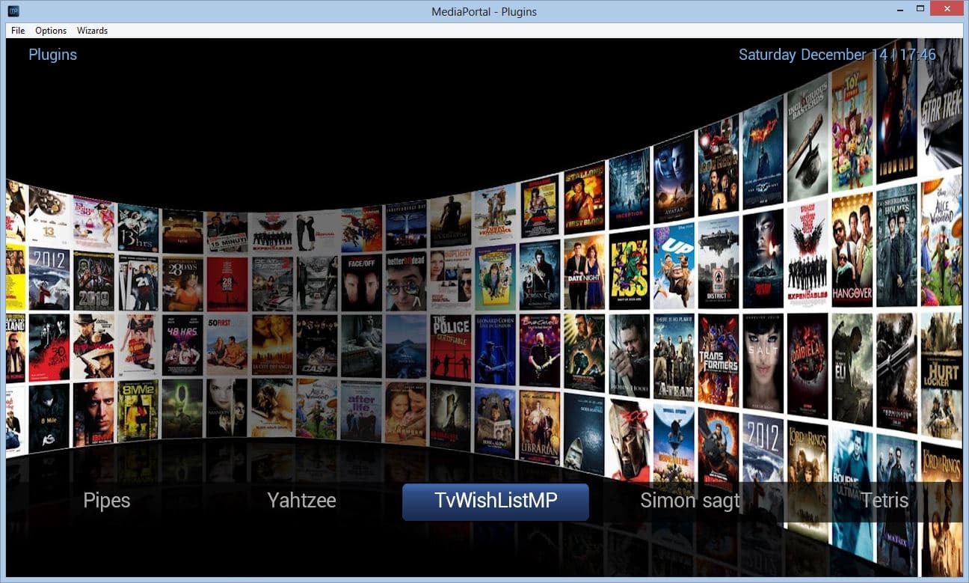
Task: Select the Yahtzee plugin
Action: (x=301, y=501)
